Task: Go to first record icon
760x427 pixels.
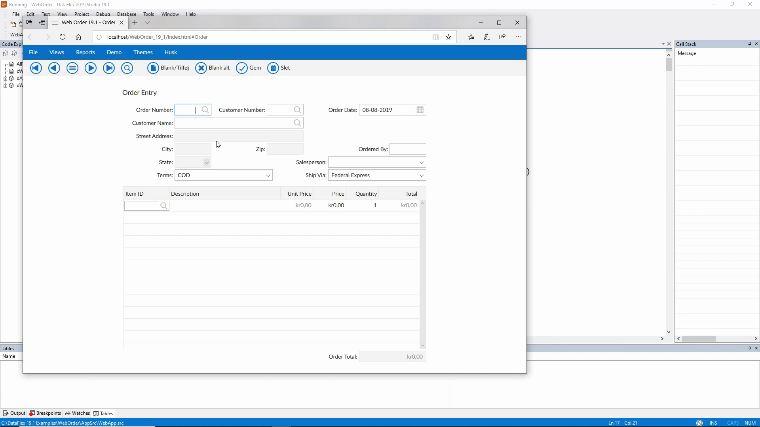Action: (36, 68)
